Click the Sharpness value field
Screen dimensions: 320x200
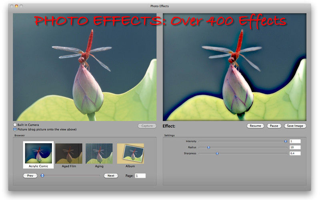(295, 153)
